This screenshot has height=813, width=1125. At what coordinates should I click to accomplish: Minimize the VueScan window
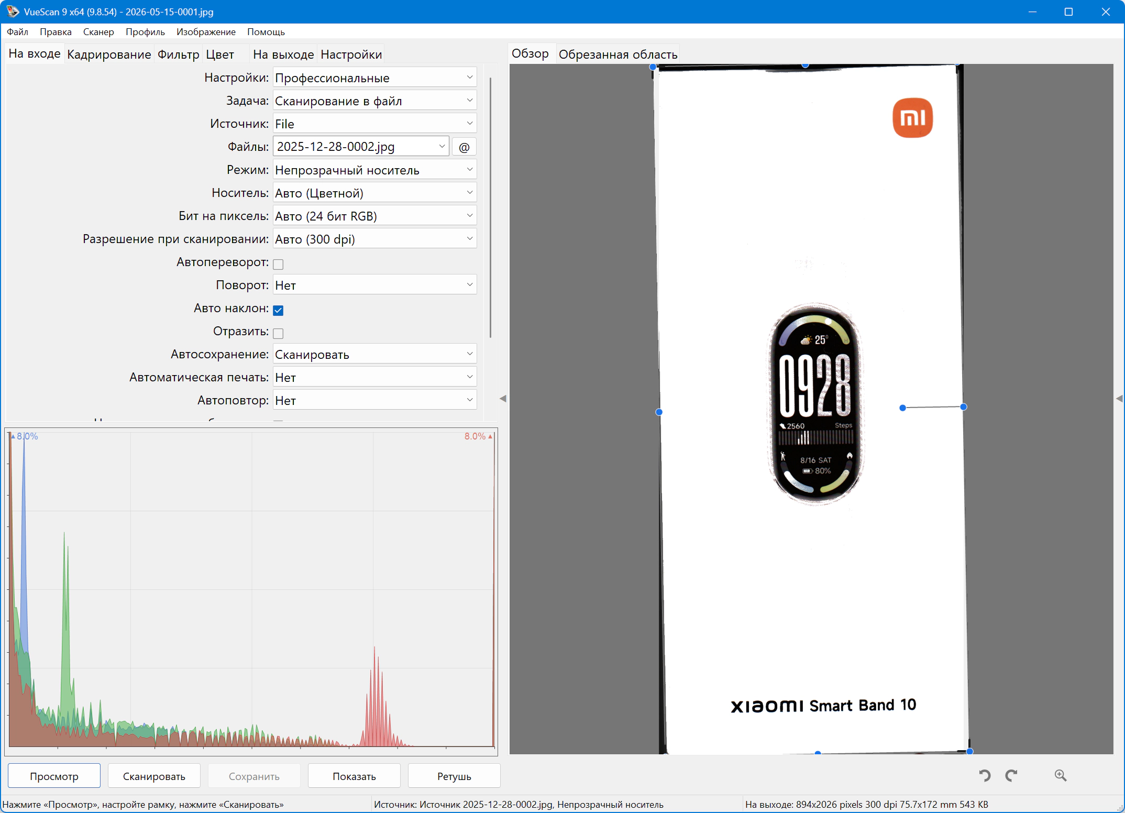click(x=1032, y=12)
